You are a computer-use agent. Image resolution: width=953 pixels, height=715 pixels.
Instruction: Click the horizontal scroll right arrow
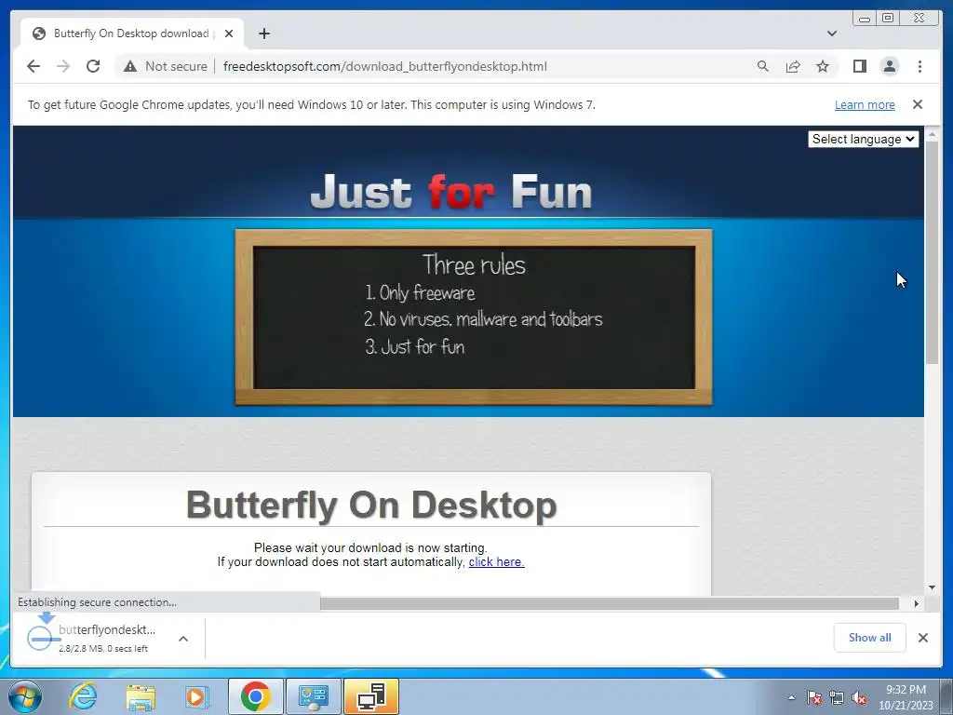click(917, 603)
